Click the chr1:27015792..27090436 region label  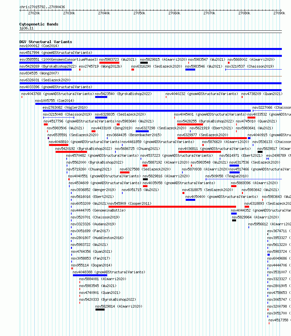tap(42, 7)
